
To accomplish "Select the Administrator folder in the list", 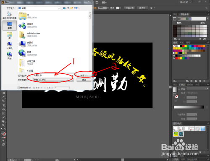I will click(30, 35).
